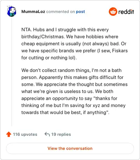Click the word "xyz" in the comment
This screenshot has height=160, width=140.
coord(96,106)
